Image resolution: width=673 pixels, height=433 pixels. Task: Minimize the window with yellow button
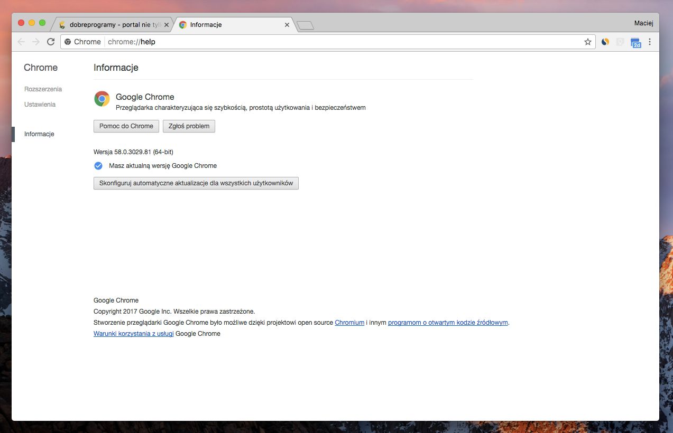click(x=32, y=23)
